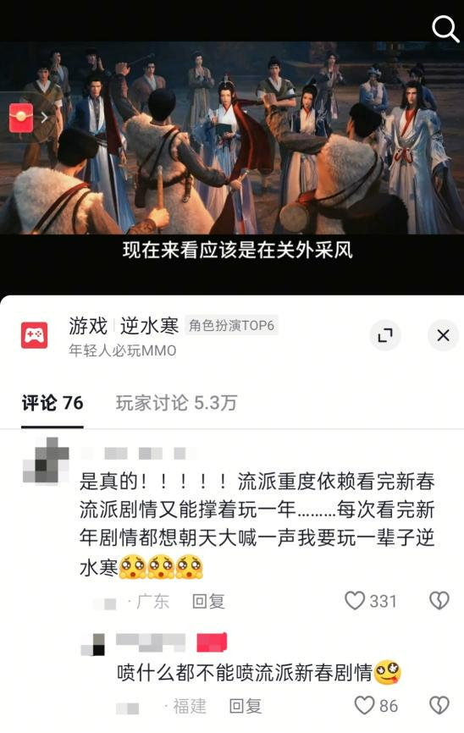The width and height of the screenshot is (464, 733).
Task: Open second commenter's small avatar
Action: (92, 644)
